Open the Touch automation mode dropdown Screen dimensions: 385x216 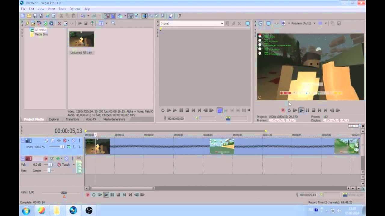pyautogui.click(x=74, y=164)
